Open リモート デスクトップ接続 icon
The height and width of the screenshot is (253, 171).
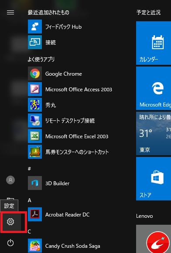pos(35,120)
